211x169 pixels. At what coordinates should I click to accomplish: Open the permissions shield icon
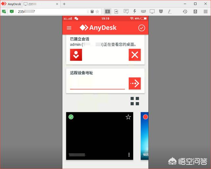tap(161, 12)
